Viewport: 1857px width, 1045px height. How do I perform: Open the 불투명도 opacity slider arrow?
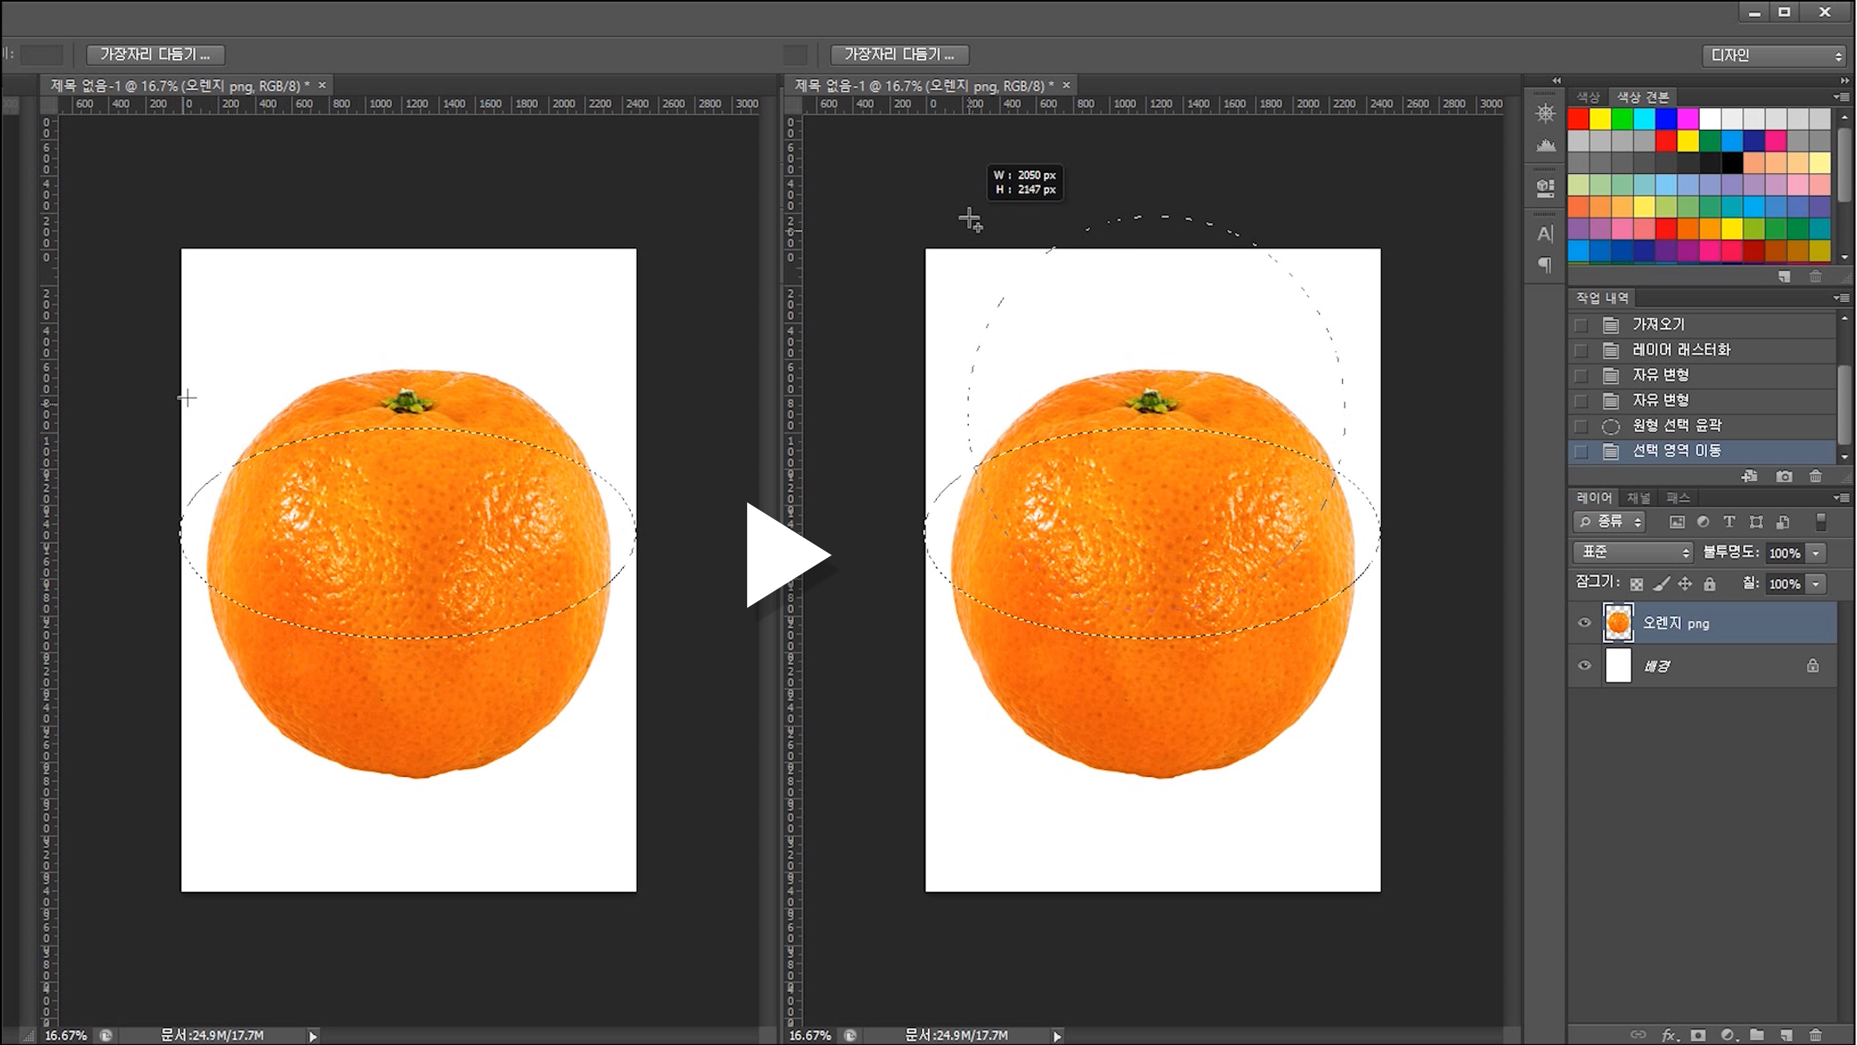(1816, 553)
